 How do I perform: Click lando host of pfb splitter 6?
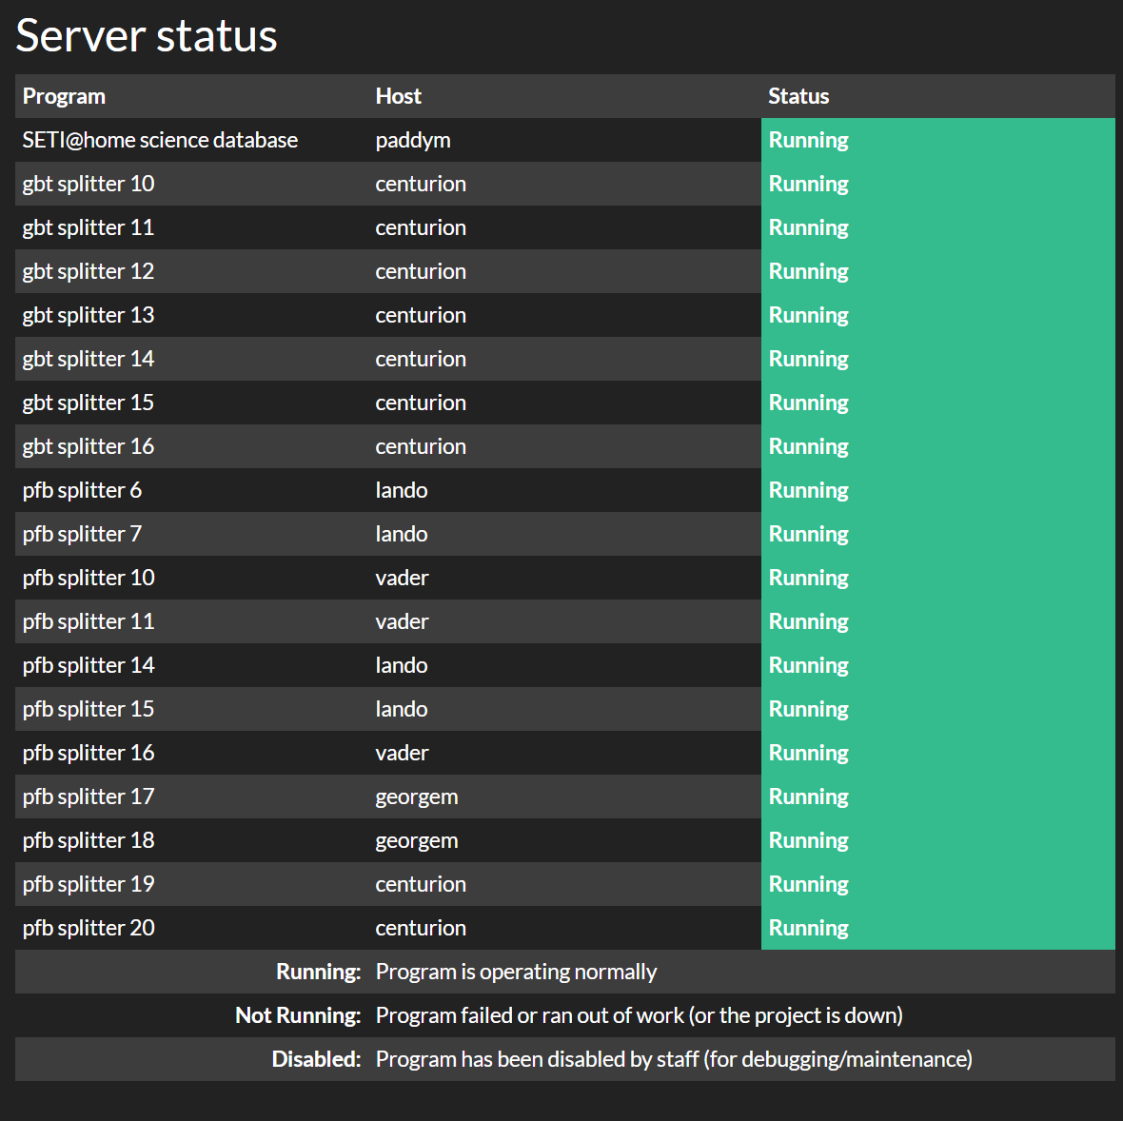click(x=401, y=490)
